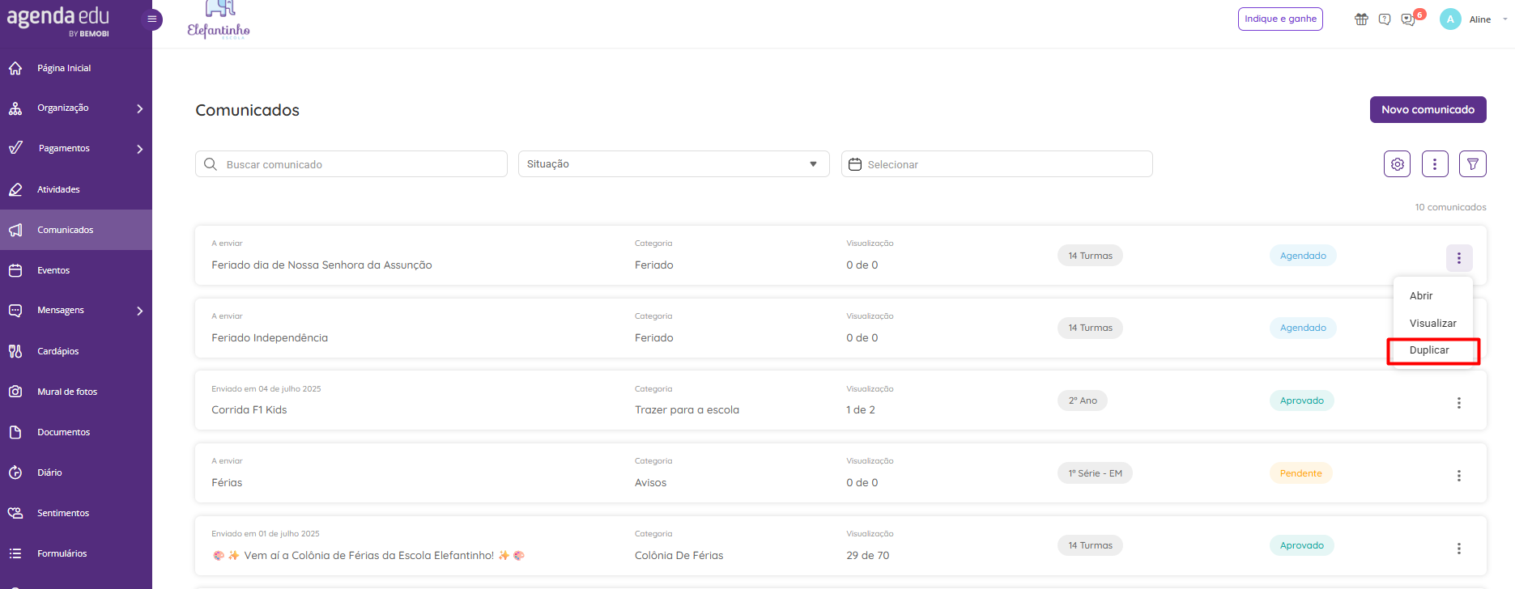Open the gift icon in the header
The width and height of the screenshot is (1515, 589).
click(x=1361, y=19)
